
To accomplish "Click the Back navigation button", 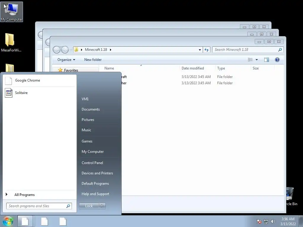I will [x=57, y=50].
